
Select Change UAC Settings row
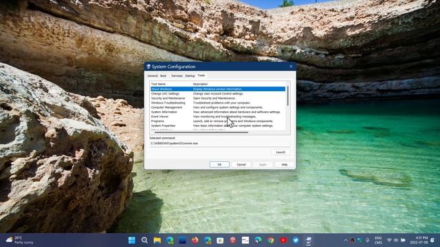(218, 94)
